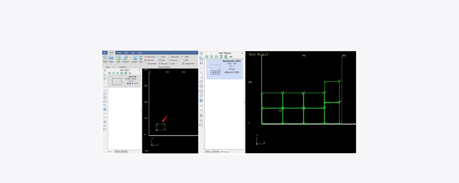Select the Clear trash icon in ribbon
This screenshot has width=459, height=183.
pyautogui.click(x=141, y=58)
